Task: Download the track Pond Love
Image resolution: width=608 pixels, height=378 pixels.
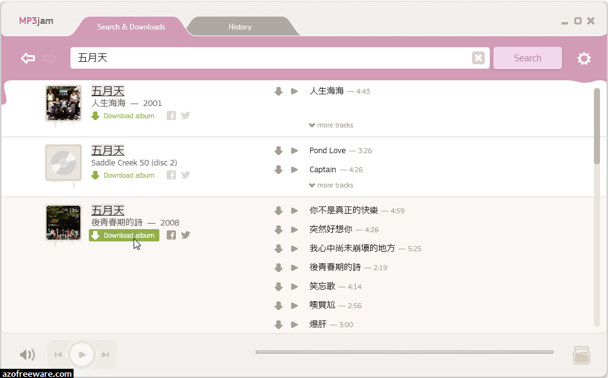Action: click(278, 151)
